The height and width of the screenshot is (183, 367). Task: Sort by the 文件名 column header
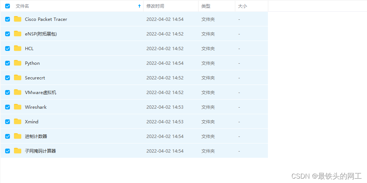pyautogui.click(x=22, y=6)
